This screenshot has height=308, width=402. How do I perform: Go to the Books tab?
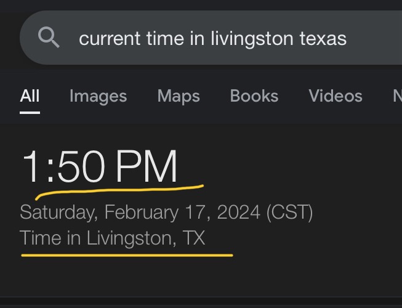point(254,96)
